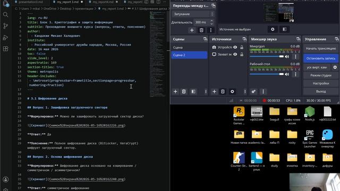The width and height of the screenshot is (340, 191).
Task: Select Сцена in the scenes list
Action: (189, 47)
